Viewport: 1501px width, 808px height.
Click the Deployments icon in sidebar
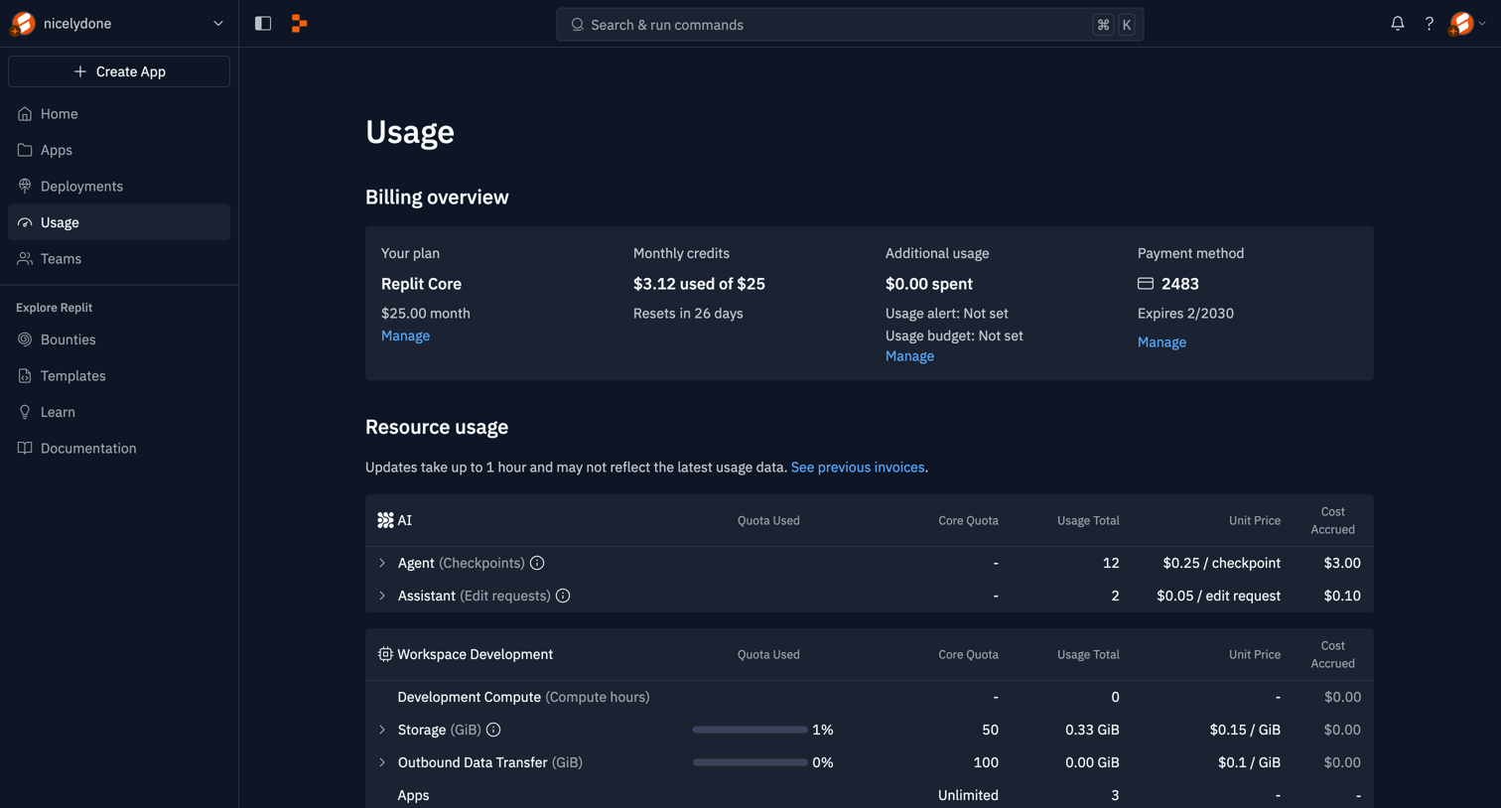(25, 187)
